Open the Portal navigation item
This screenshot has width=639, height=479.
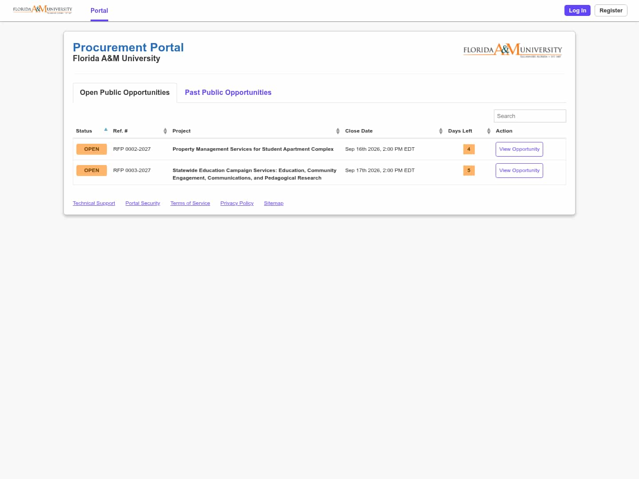(x=99, y=11)
